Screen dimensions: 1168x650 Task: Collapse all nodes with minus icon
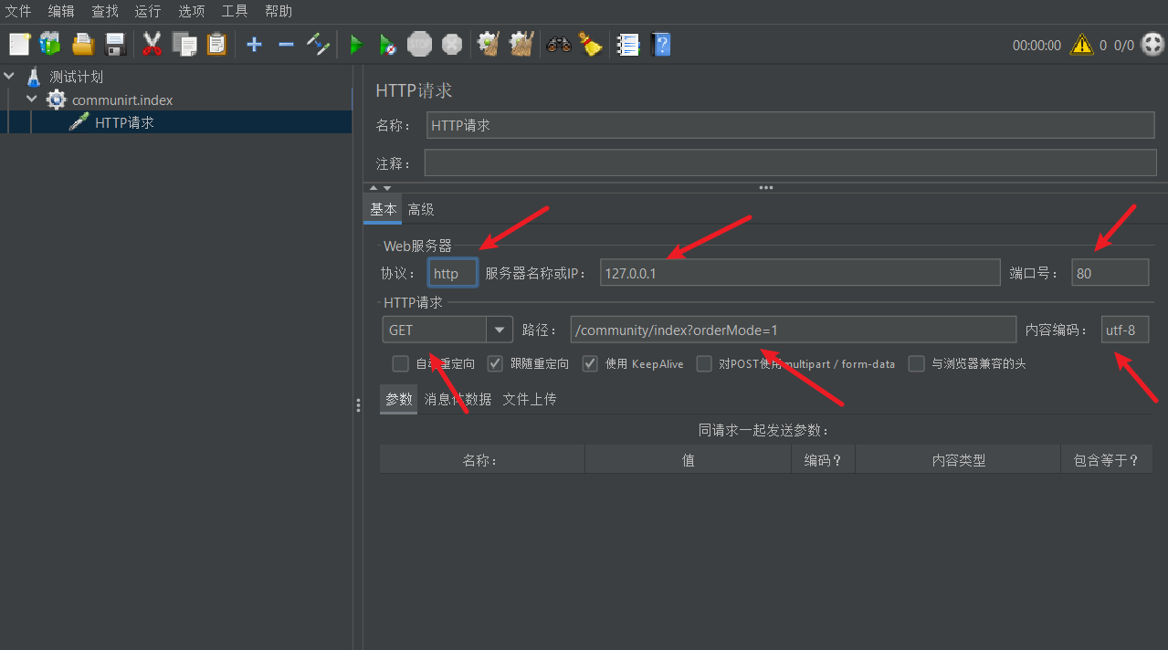pos(286,44)
